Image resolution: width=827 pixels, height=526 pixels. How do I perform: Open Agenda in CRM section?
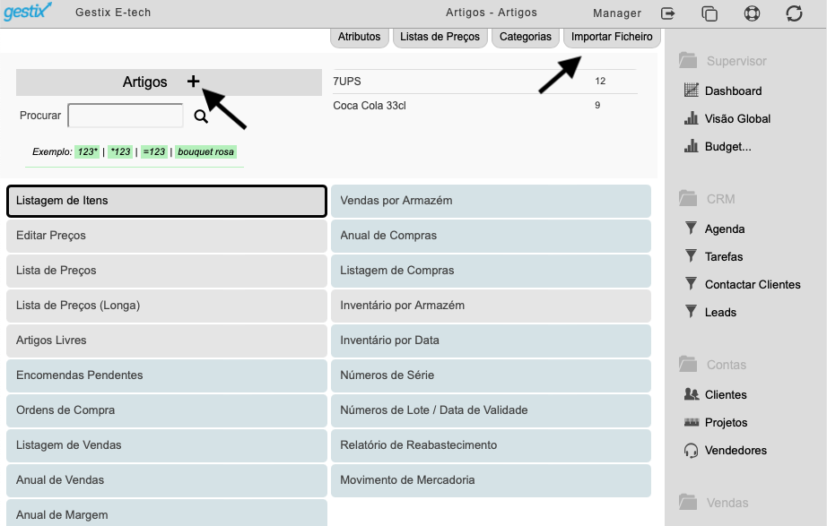click(x=725, y=229)
